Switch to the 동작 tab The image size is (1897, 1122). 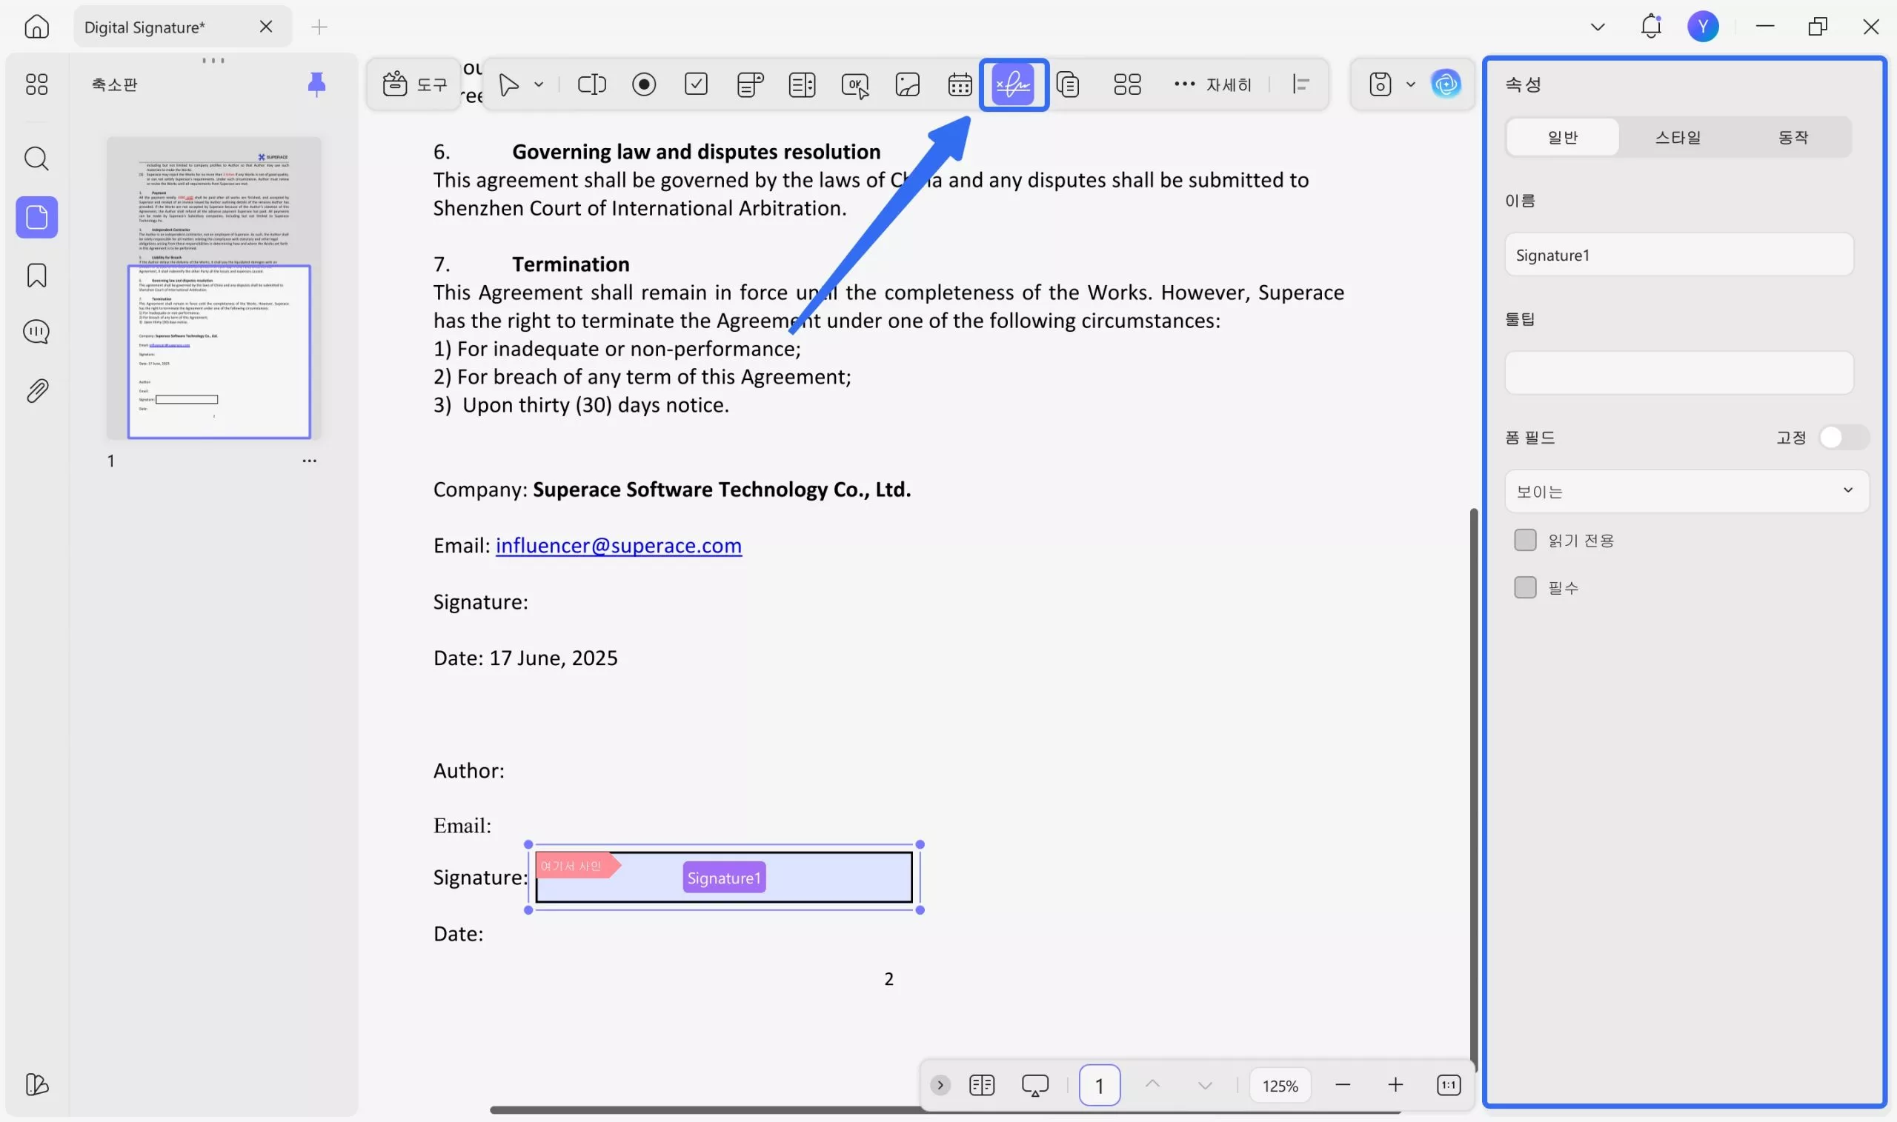pos(1793,137)
